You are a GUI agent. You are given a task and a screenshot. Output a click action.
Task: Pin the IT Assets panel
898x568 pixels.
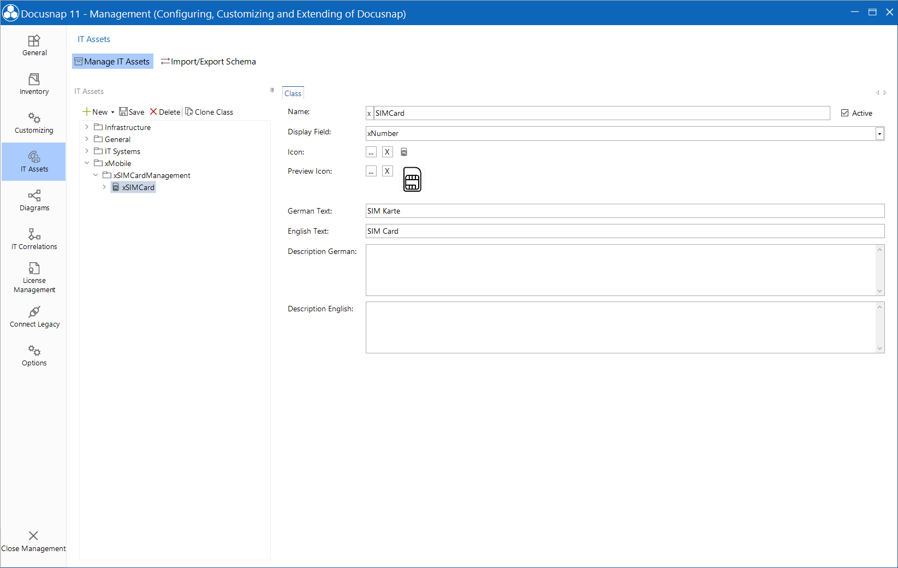point(271,91)
